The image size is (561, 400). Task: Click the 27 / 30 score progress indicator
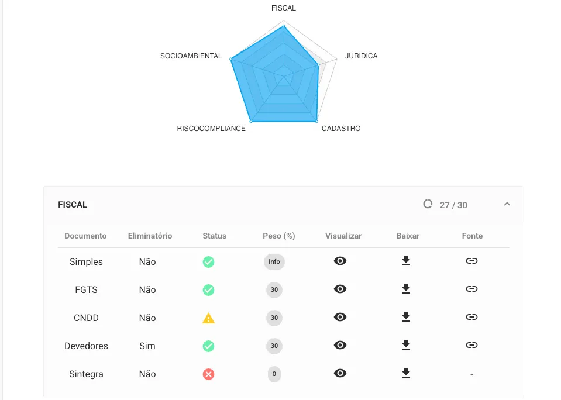pyautogui.click(x=446, y=205)
